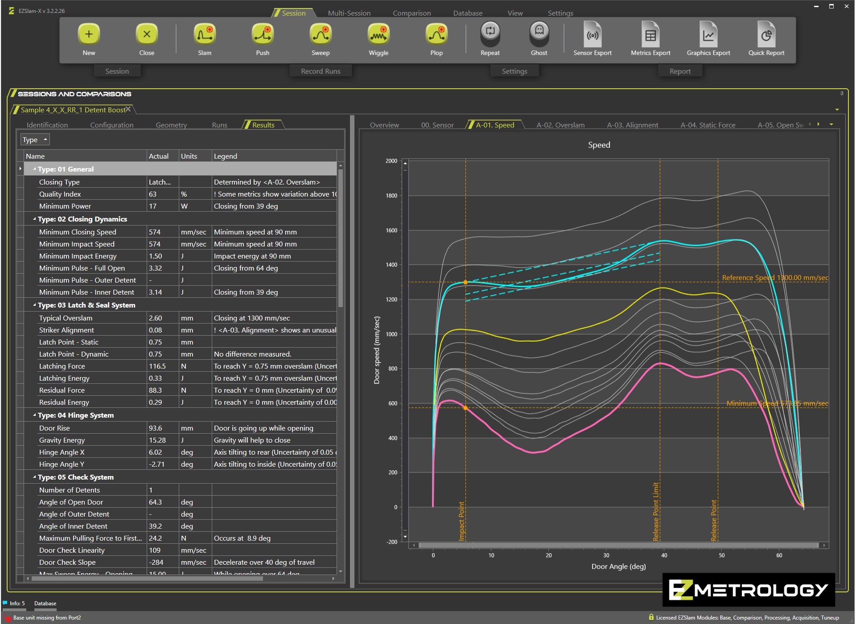Click the New session icon

pos(89,35)
